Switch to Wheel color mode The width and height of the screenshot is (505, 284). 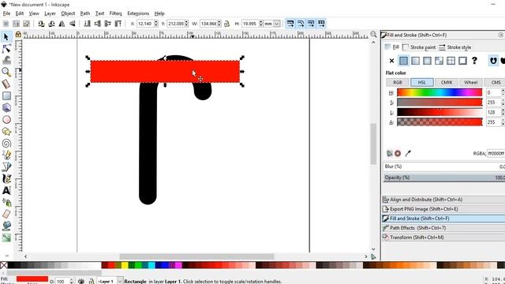(x=471, y=82)
